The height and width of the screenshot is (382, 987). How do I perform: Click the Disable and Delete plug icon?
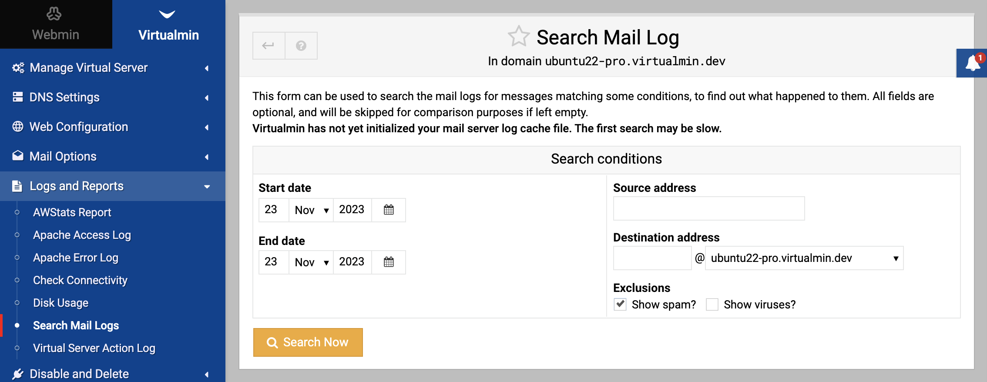[18, 374]
